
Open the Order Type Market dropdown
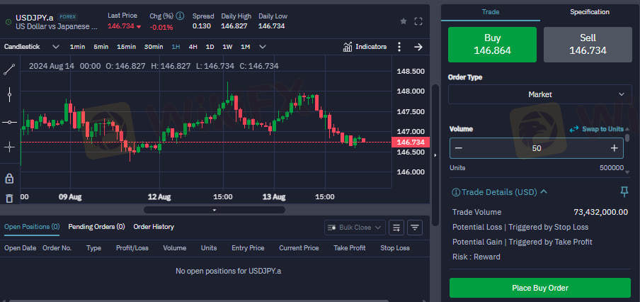point(539,94)
